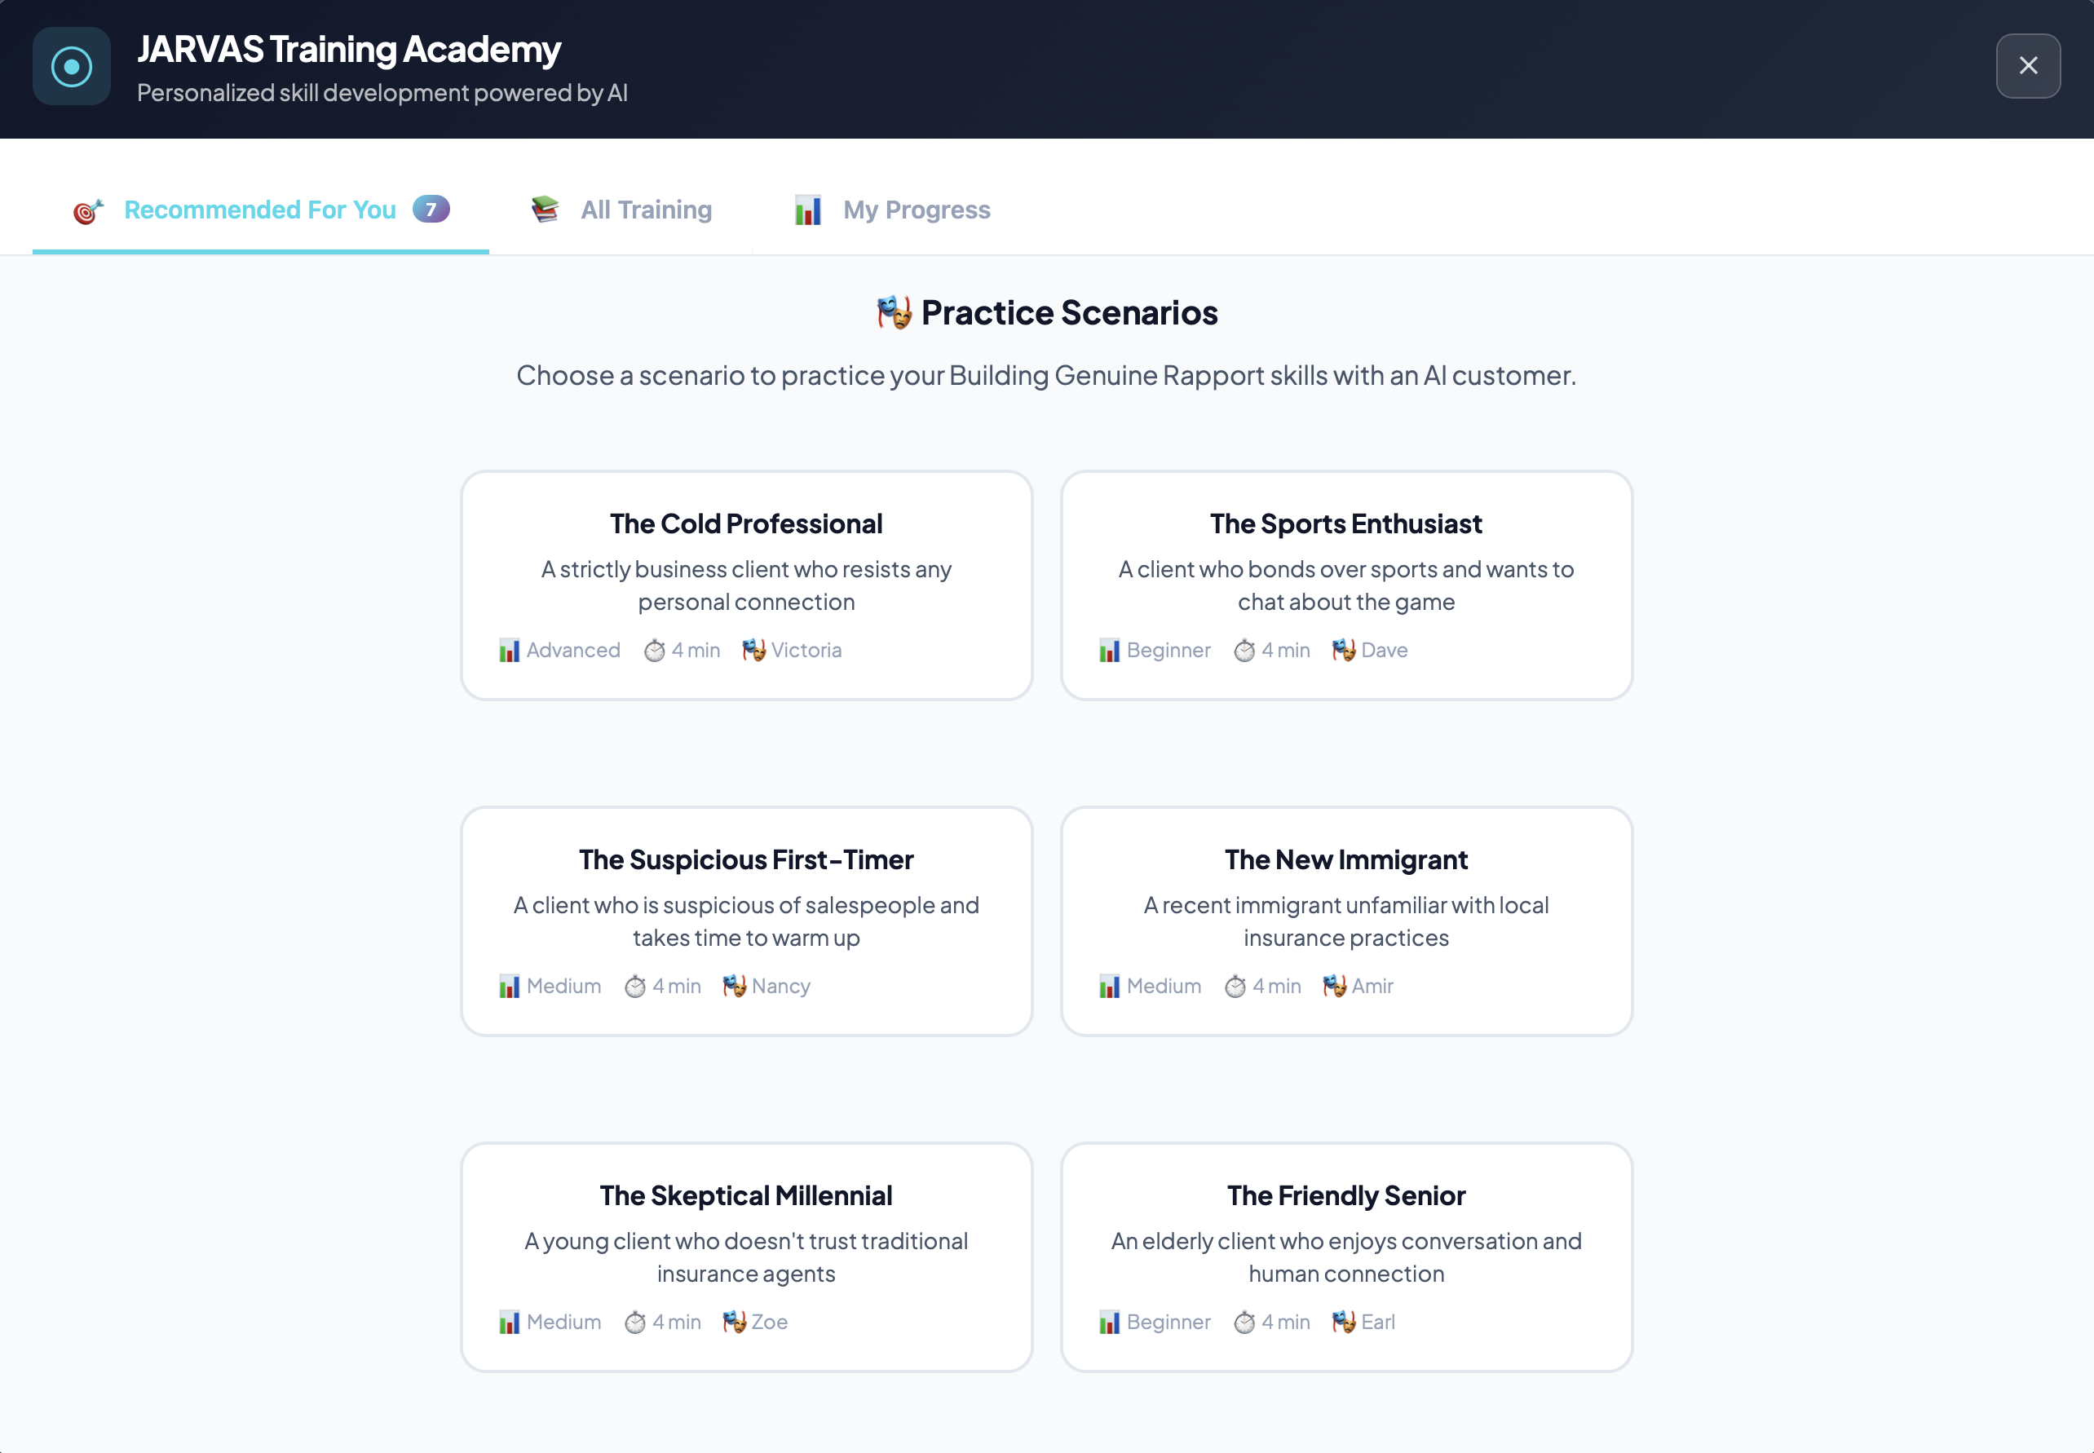
Task: Click the mask icon beside Victoria
Action: pyautogui.click(x=752, y=650)
